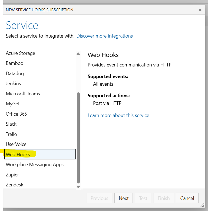
Task: Select Jenkins in the service list
Action: tap(40, 83)
